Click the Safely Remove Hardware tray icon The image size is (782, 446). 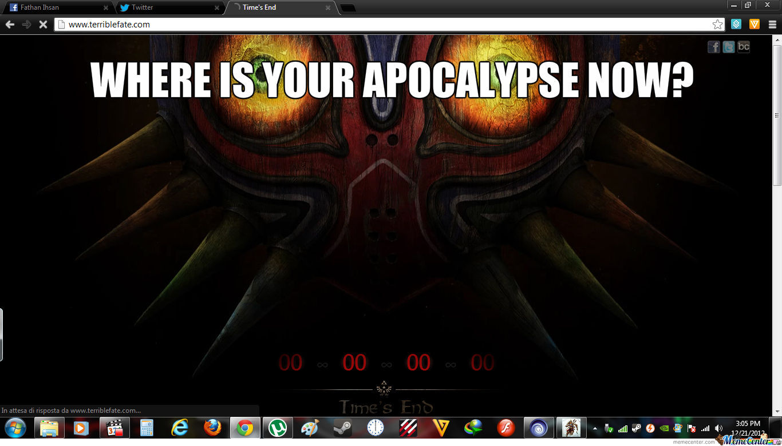609,428
